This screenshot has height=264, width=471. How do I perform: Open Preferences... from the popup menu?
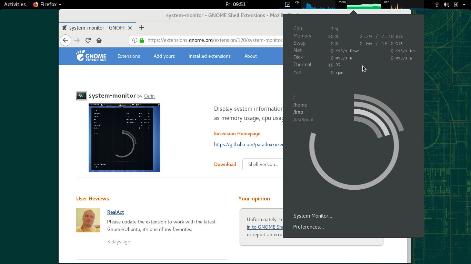pos(309,227)
